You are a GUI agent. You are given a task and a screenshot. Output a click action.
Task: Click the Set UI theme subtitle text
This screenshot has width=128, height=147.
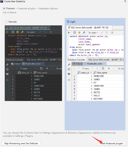pos(10,12)
